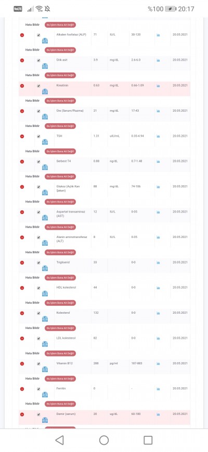The image size is (208, 452).
Task: Open the chart icon for Kreatinin row
Action: (x=158, y=86)
